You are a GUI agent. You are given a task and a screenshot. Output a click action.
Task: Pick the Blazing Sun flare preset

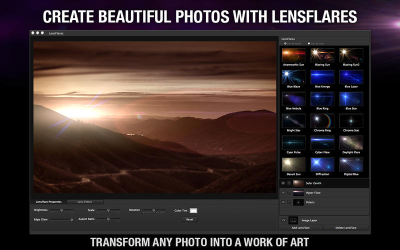pyautogui.click(x=322, y=55)
